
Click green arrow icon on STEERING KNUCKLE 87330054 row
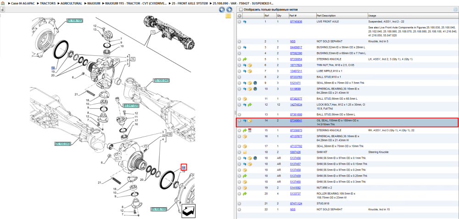pyautogui.click(x=245, y=59)
